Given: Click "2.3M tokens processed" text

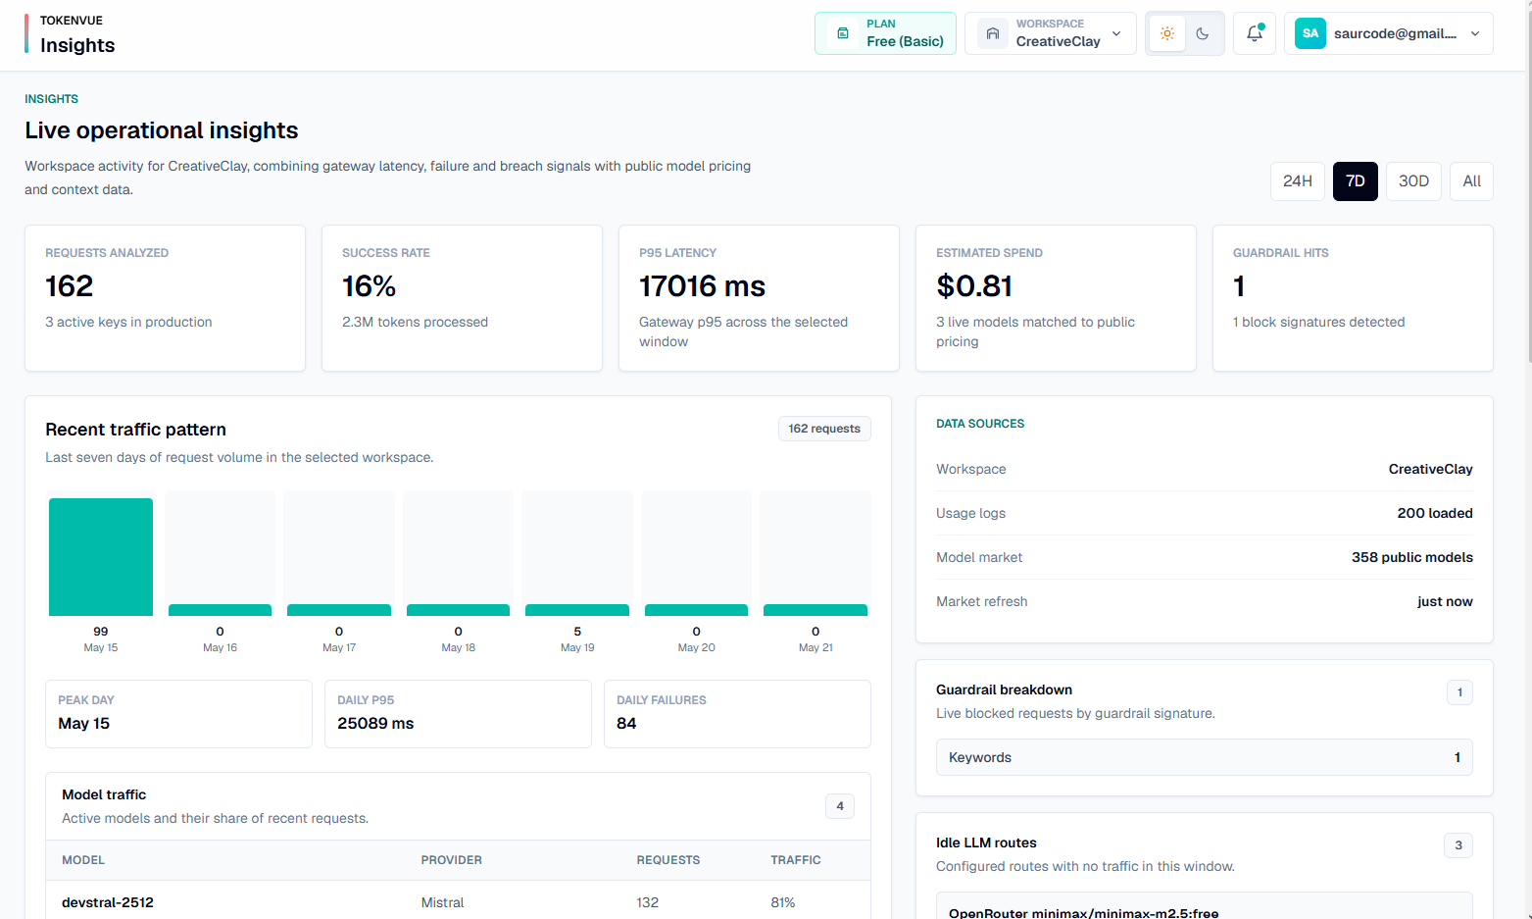Looking at the screenshot, I should pos(415,322).
